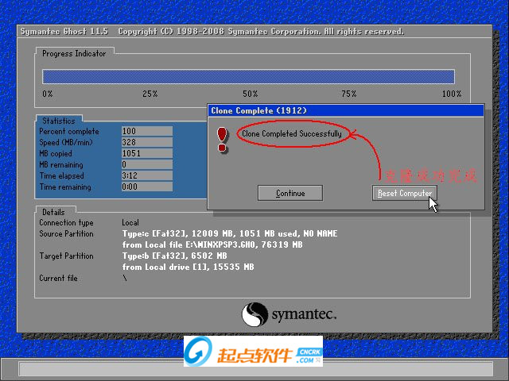Viewport: 509px width, 381px height.
Task: Click the 'MB remaining' label
Action: [x=61, y=164]
